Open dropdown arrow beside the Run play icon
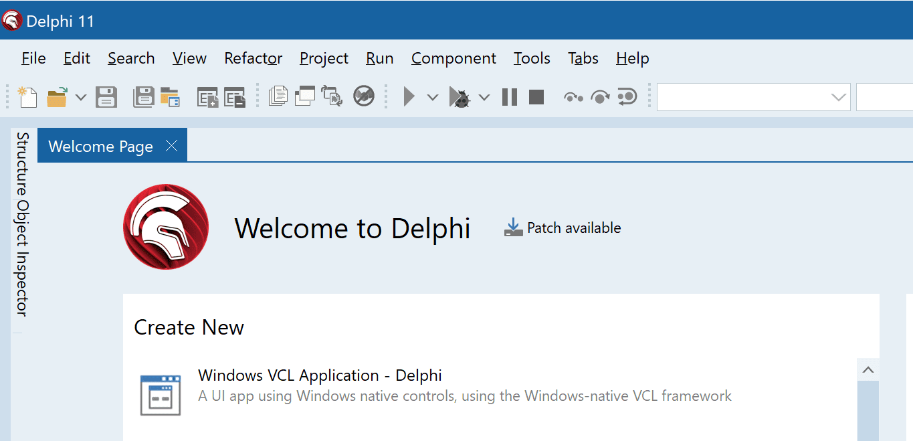The width and height of the screenshot is (913, 441). 433,98
